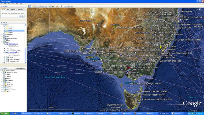Screen dimensions: 204x115
Task: Click the Weather layer sun icon
Action: tap(6, 86)
